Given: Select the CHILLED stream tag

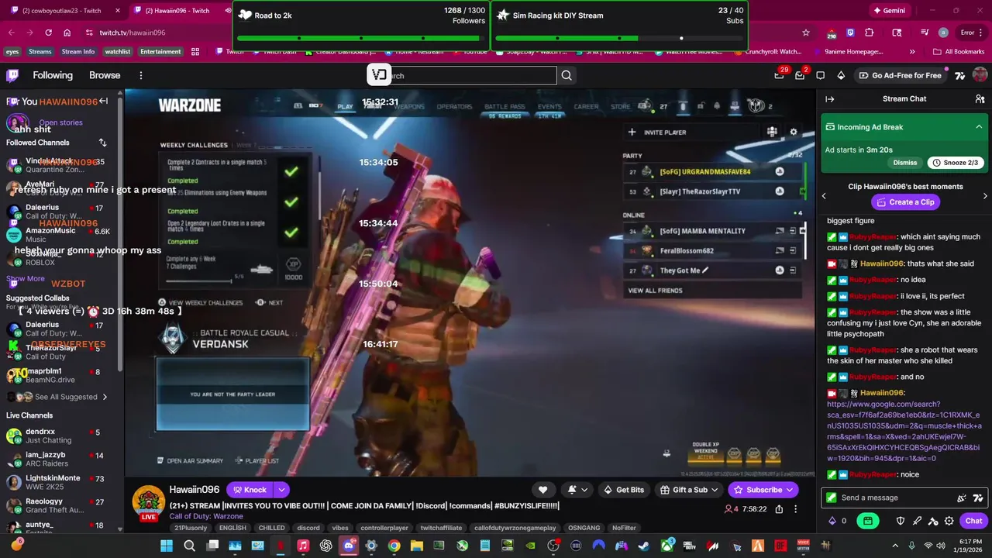Looking at the screenshot, I should (271, 528).
